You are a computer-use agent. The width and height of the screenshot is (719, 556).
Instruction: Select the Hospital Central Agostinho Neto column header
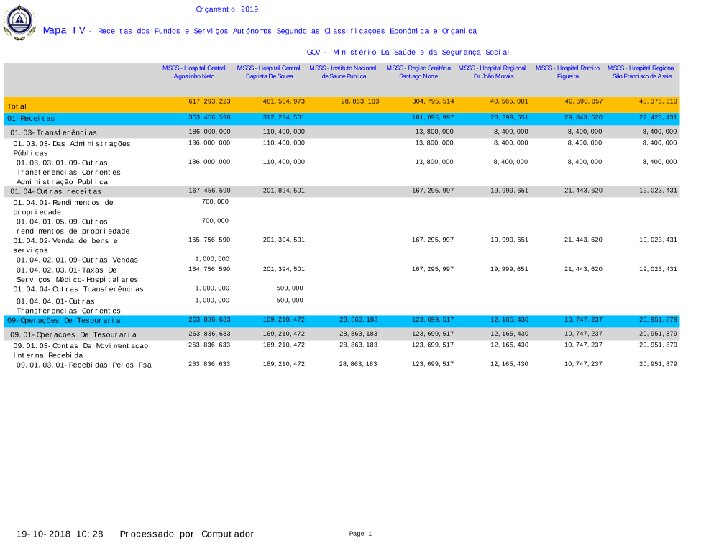(194, 72)
